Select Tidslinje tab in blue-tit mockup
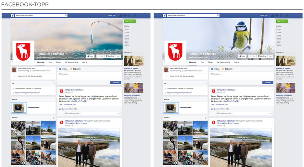Image resolution: width=304 pixels, height=167 pixels. (193, 62)
